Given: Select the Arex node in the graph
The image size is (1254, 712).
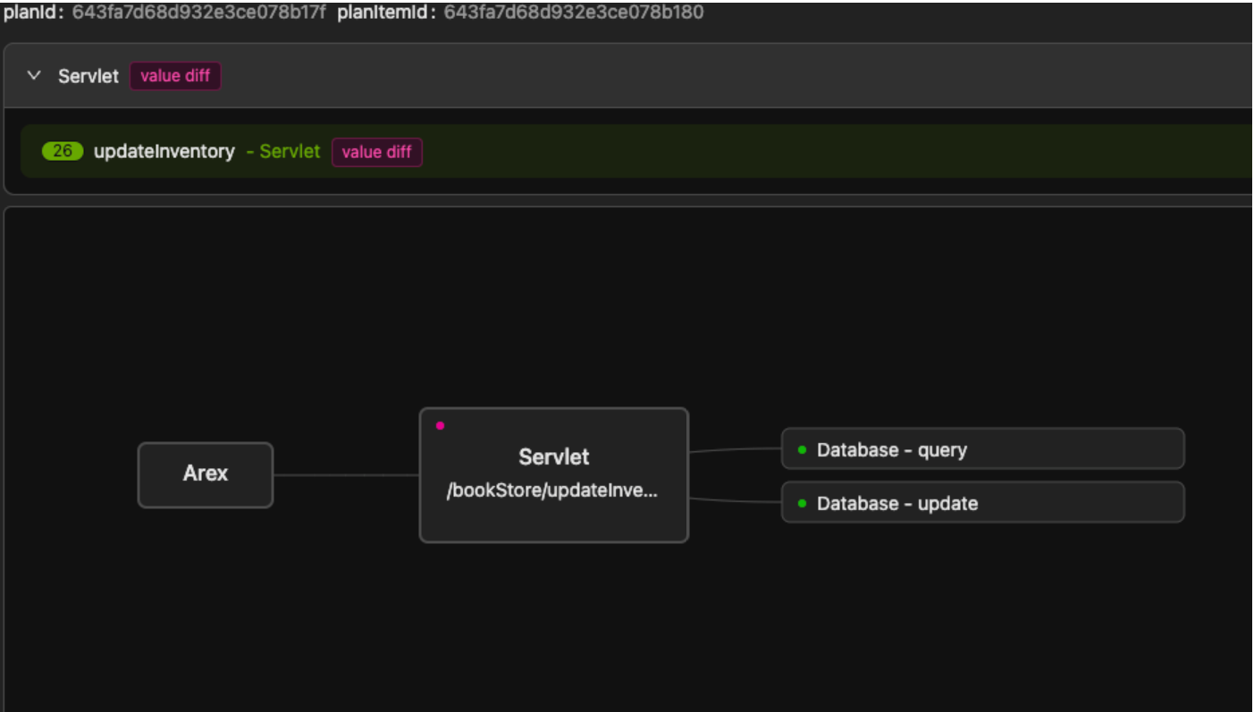Looking at the screenshot, I should tap(206, 474).
